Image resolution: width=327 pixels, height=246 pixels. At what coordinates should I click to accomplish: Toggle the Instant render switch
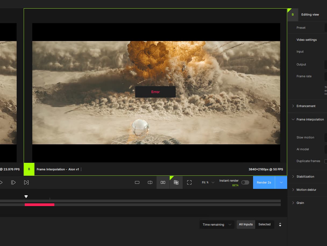(245, 182)
